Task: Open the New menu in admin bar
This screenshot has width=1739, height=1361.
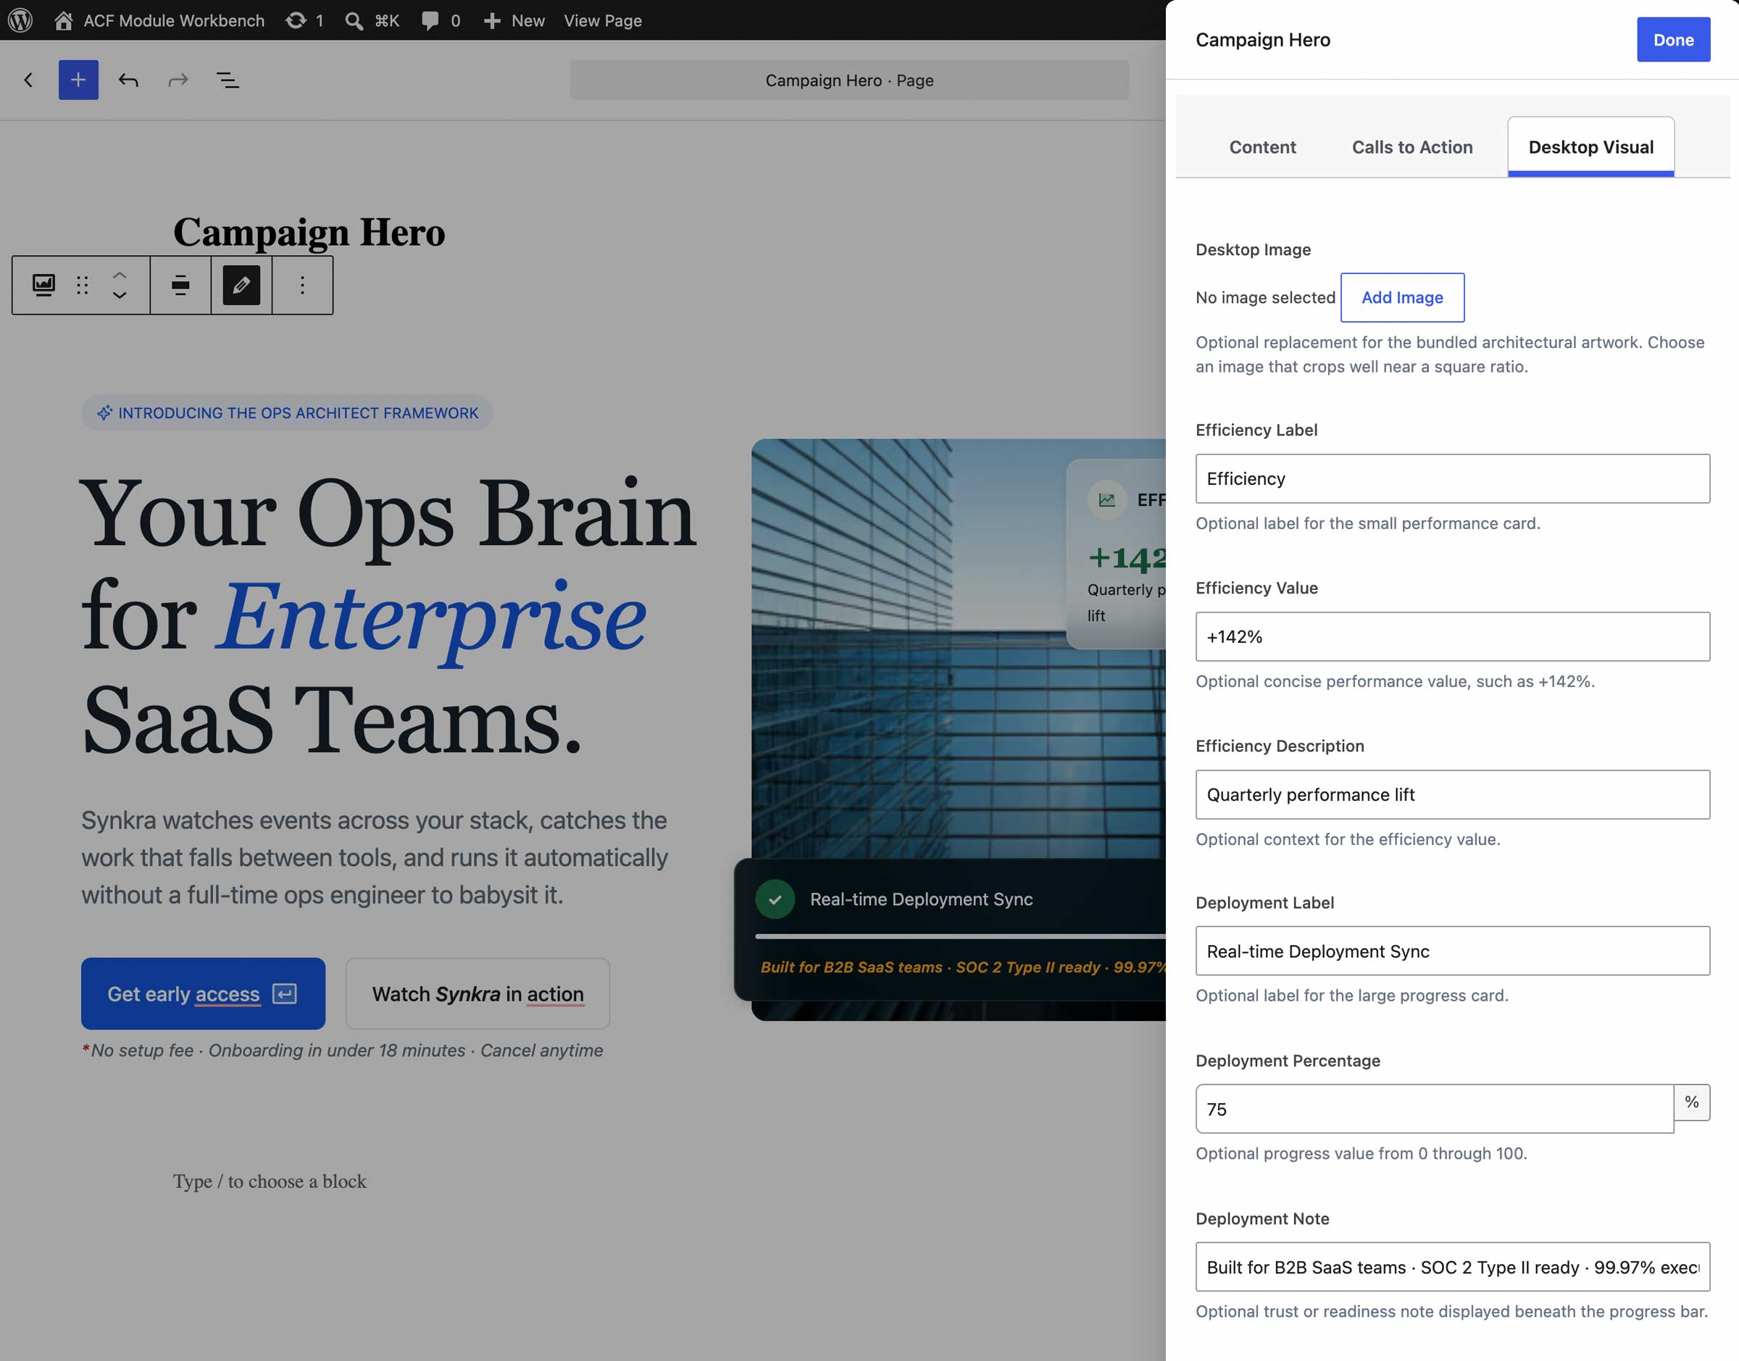Action: pos(514,21)
